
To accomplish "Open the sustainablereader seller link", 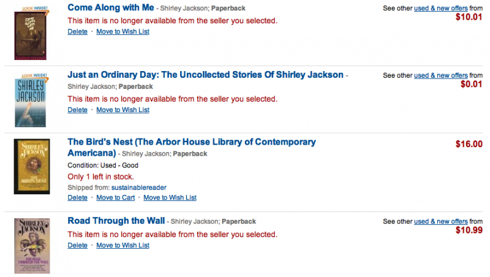I will pyautogui.click(x=139, y=187).
